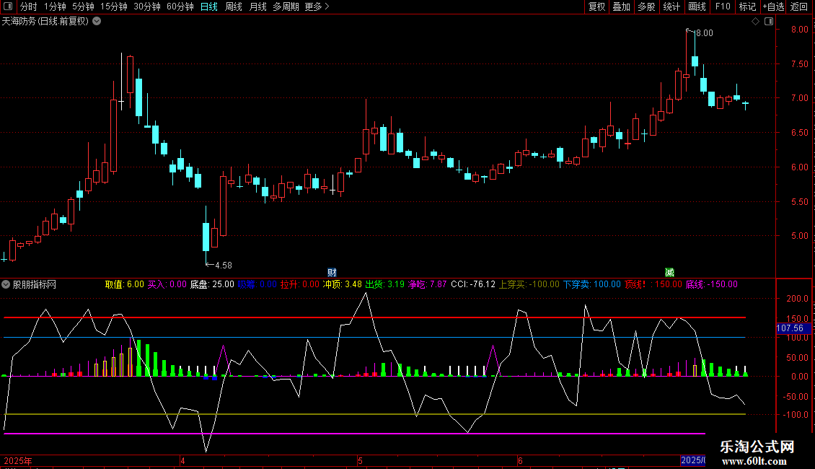Open 多周期 multi-period view
The image size is (815, 469).
(286, 6)
